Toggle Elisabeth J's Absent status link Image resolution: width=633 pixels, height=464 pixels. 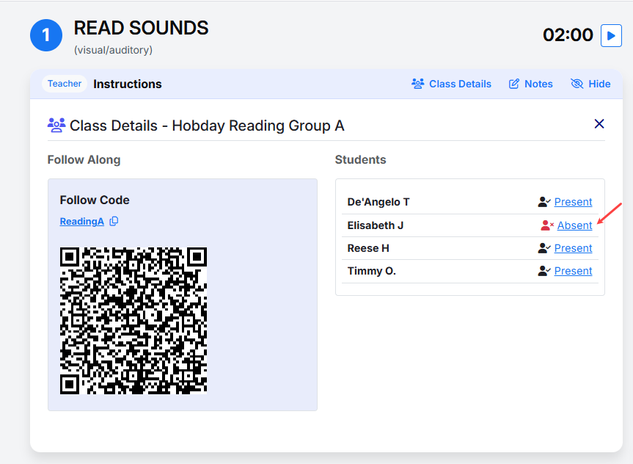point(574,225)
